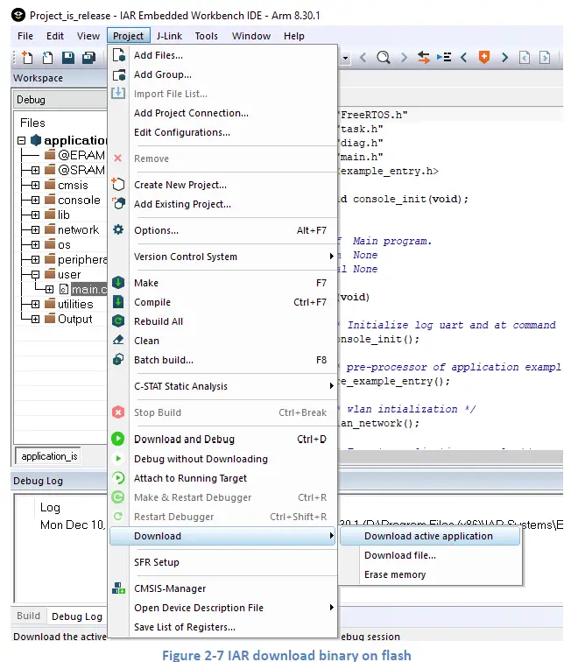Choose Save List of Registers... entry

click(x=222, y=627)
